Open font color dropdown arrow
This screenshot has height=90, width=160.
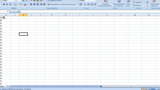27,4
